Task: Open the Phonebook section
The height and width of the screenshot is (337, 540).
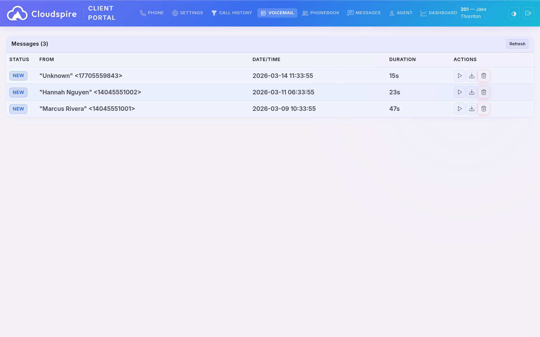Action: tap(321, 13)
